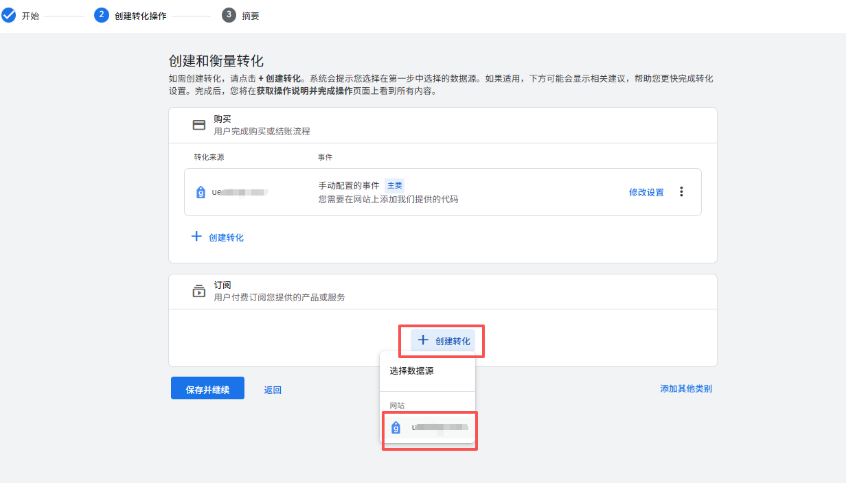Click the 主要 badge on the event
This screenshot has height=483, width=846.
click(x=394, y=185)
